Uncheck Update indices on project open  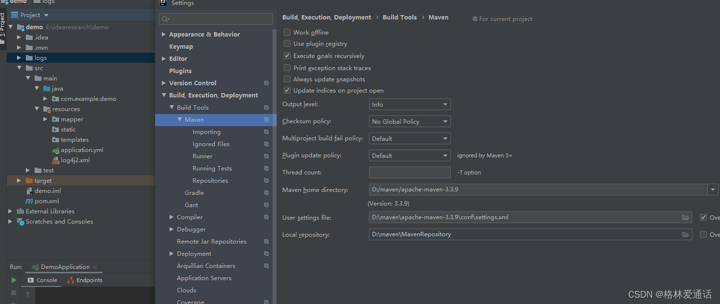click(287, 90)
